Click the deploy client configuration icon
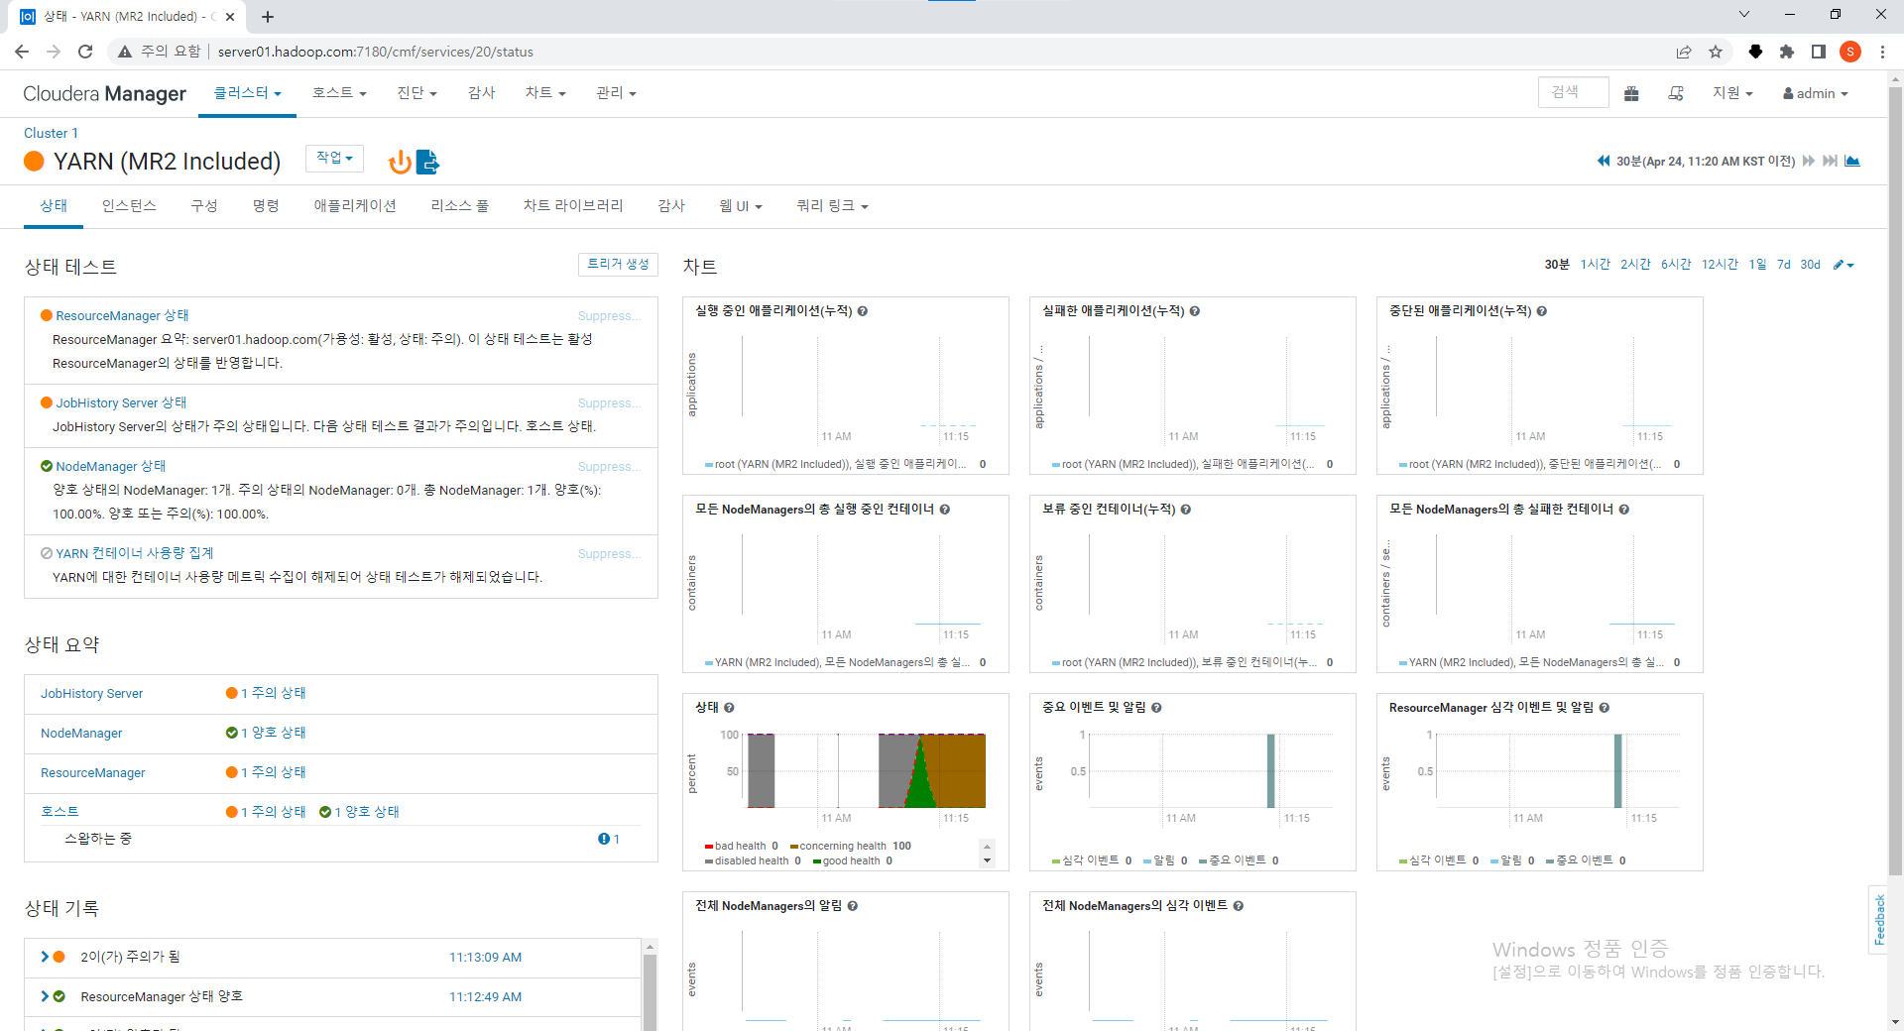 click(427, 162)
